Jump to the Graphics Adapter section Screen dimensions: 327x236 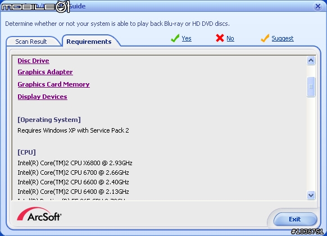coord(46,72)
